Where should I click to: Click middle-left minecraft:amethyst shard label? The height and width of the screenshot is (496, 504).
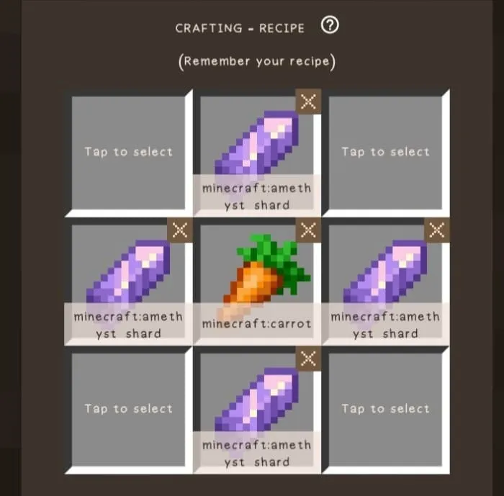[x=128, y=325]
